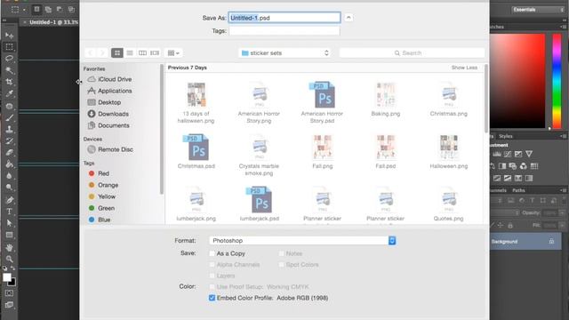Select the Horizontal Type tool
The width and height of the screenshot is (569, 320).
tap(10, 212)
